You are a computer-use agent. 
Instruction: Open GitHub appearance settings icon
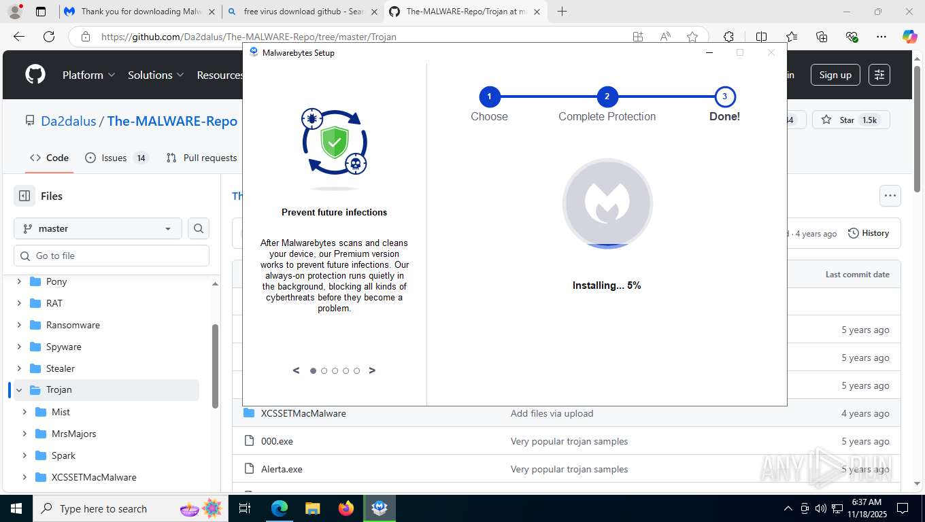tap(879, 75)
